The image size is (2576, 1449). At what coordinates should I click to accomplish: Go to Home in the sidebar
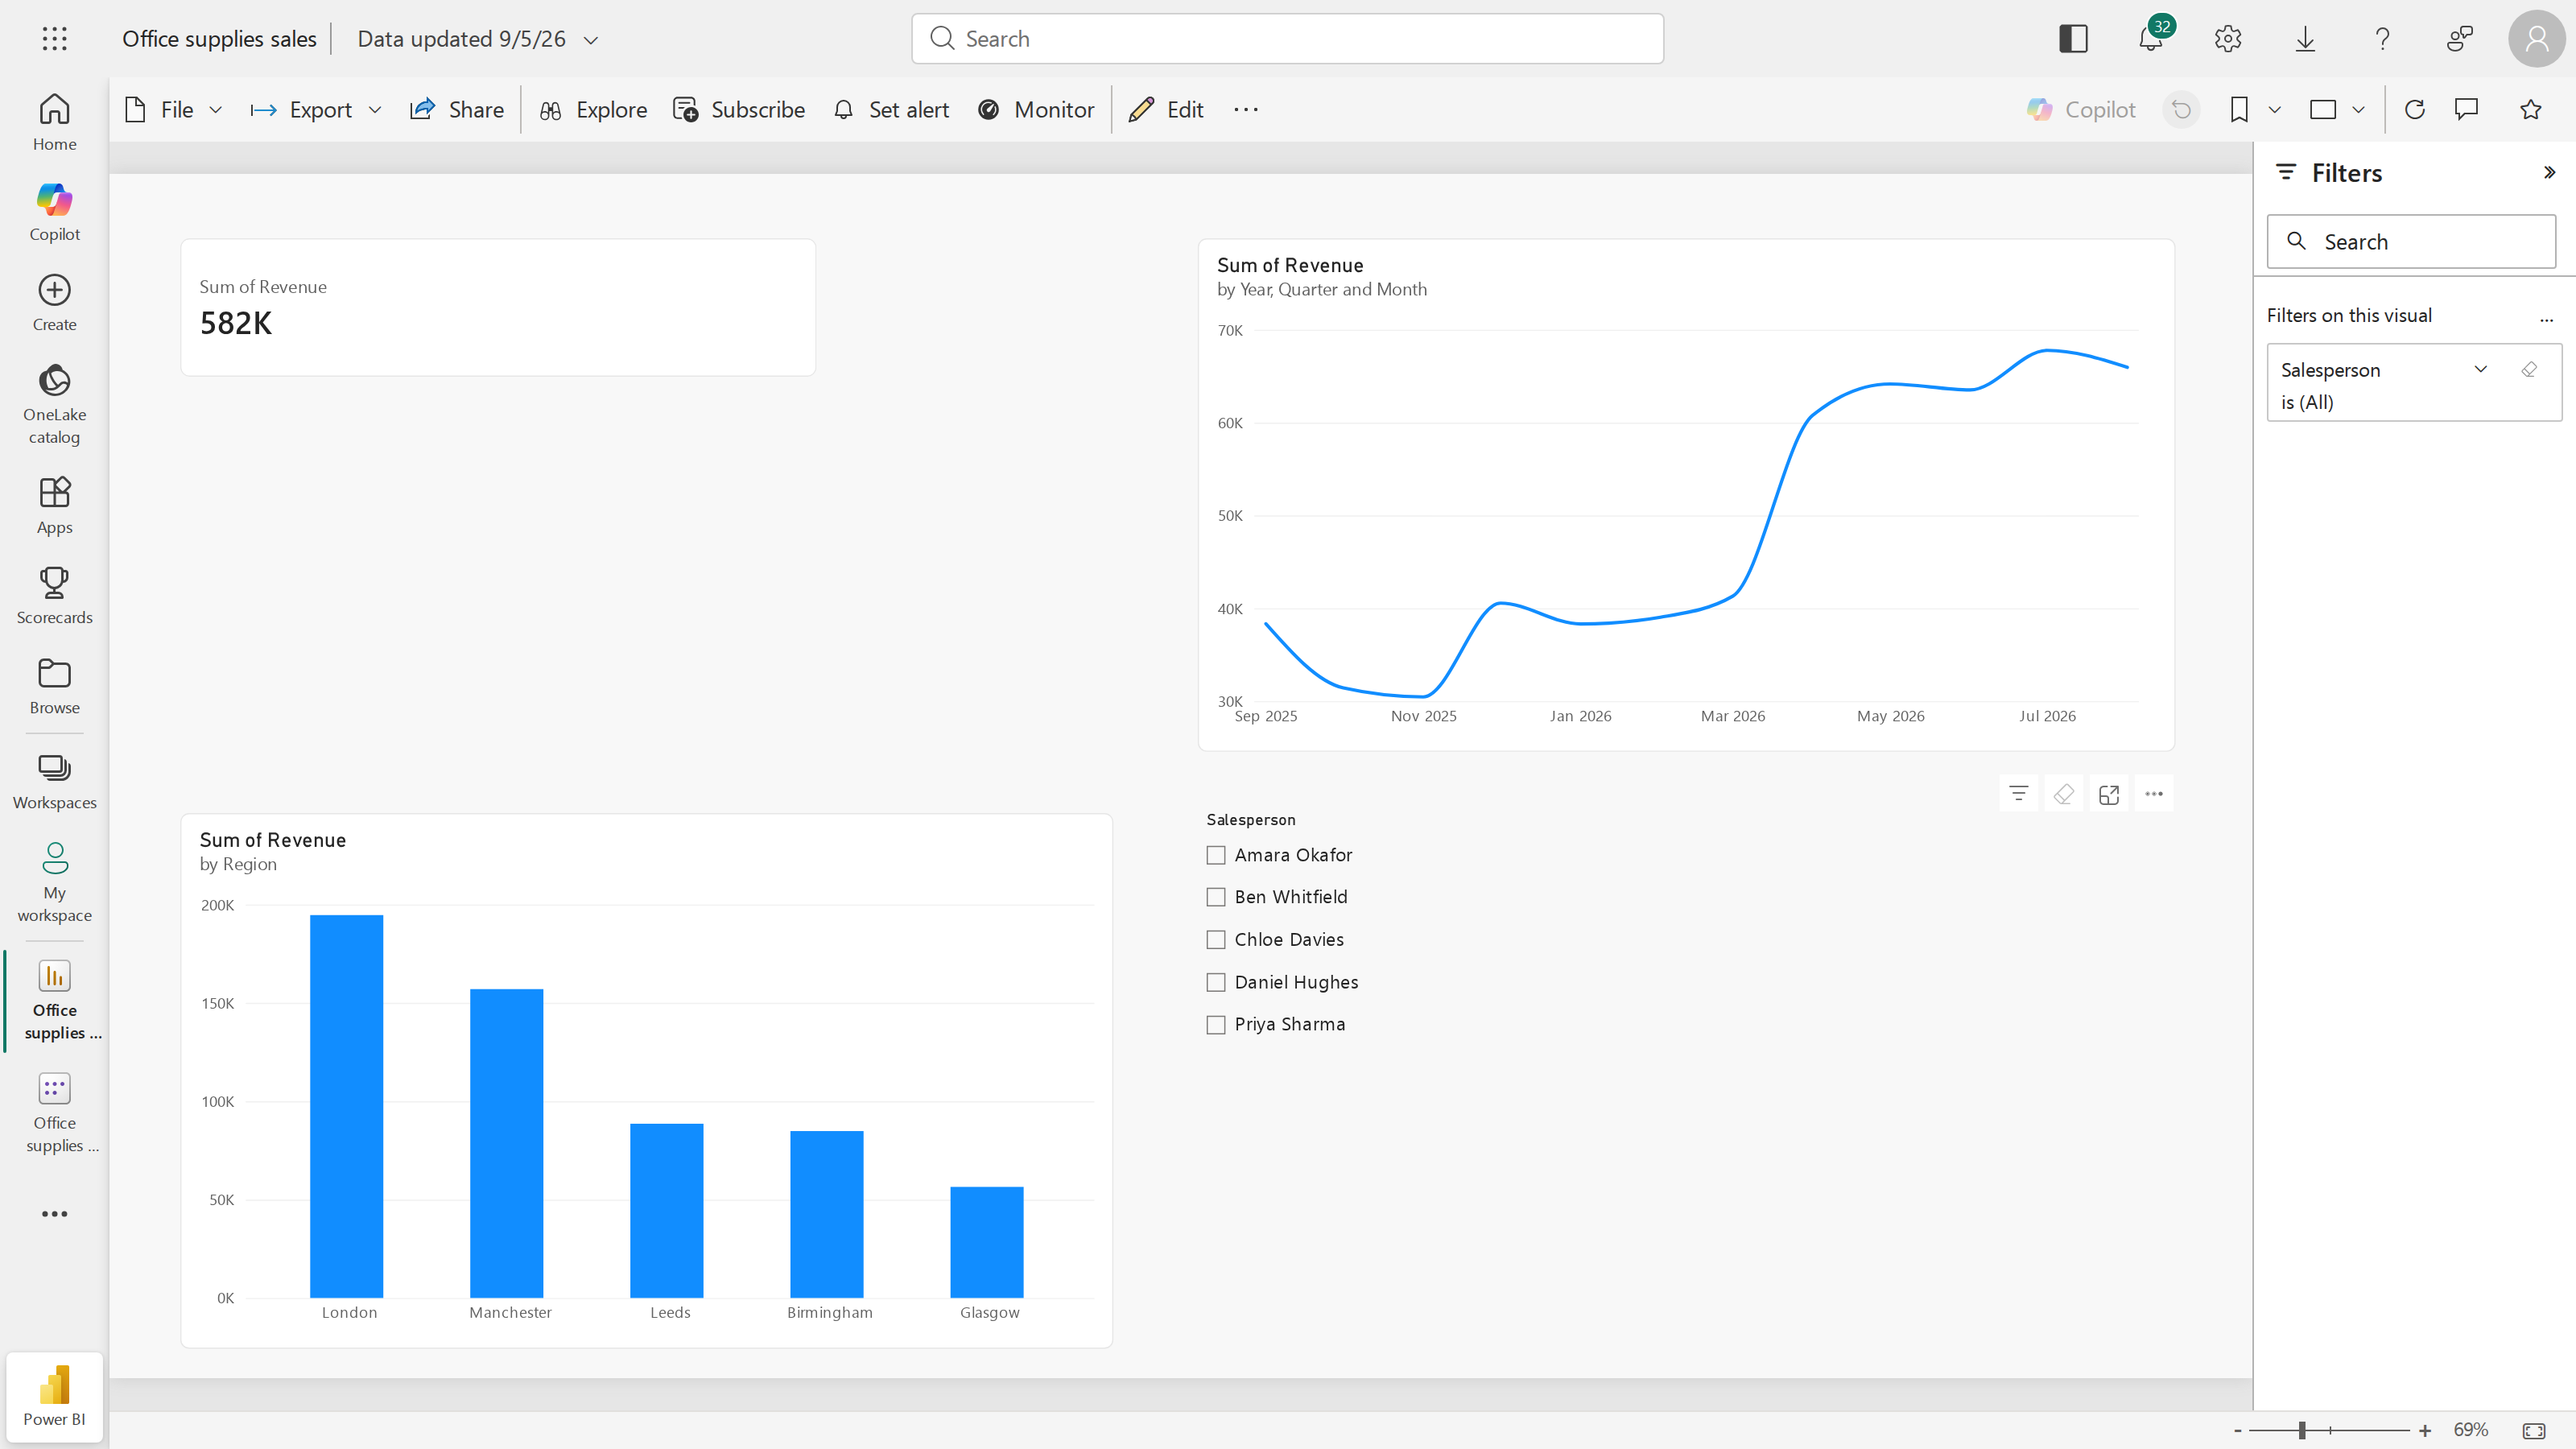tap(54, 122)
